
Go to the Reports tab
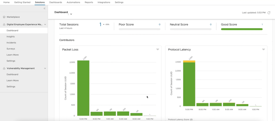point(89,2)
